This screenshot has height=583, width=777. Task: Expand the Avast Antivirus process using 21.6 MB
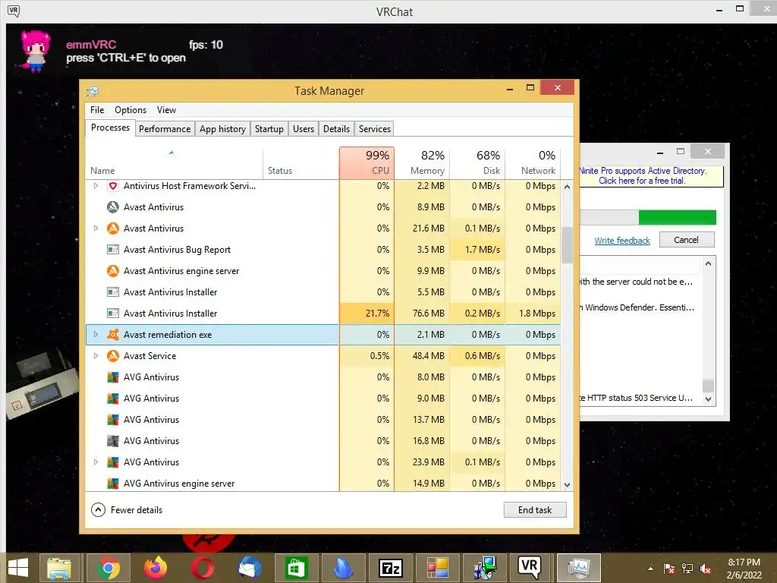[96, 228]
